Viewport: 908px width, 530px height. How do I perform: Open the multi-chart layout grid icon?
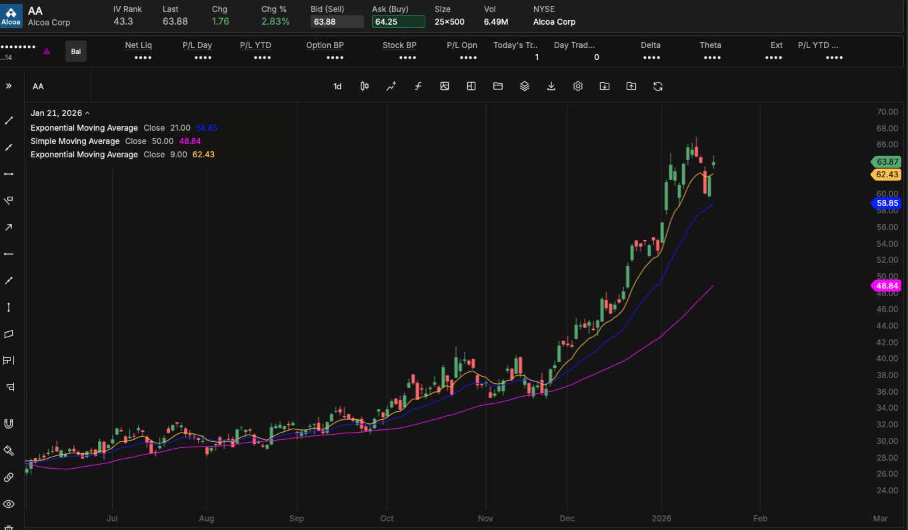pos(471,86)
